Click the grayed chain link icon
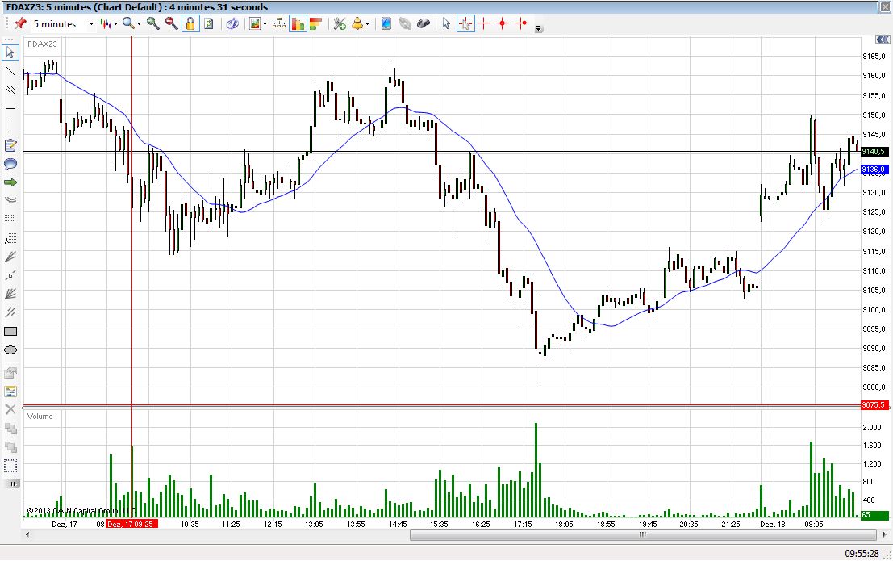The width and height of the screenshot is (893, 561). [404, 23]
